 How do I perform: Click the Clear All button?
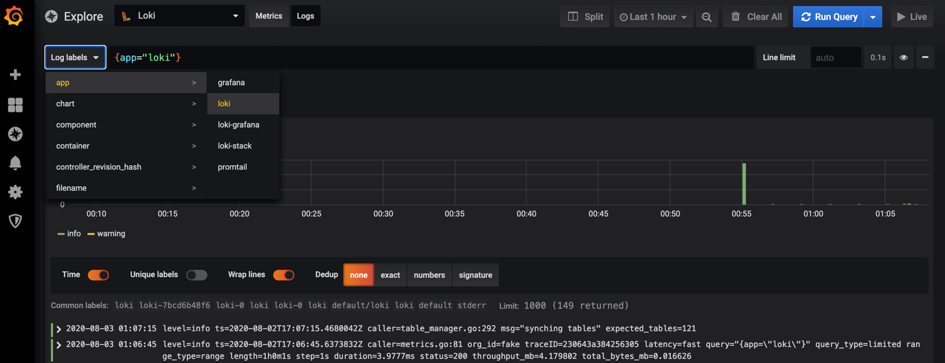pos(756,16)
